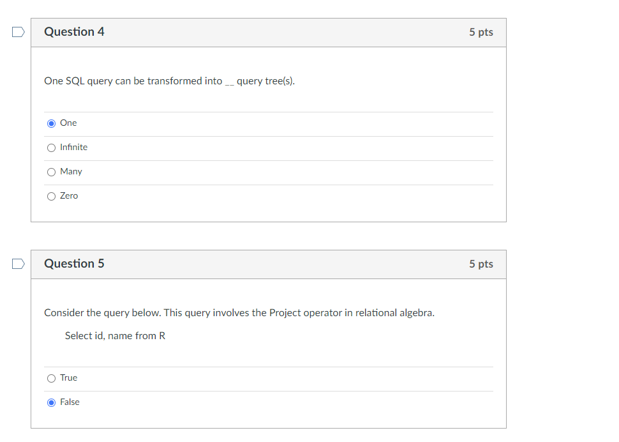Select 'True' for Question 5

(51, 377)
